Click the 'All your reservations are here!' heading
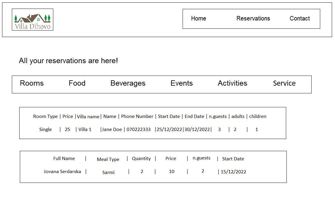 68,61
